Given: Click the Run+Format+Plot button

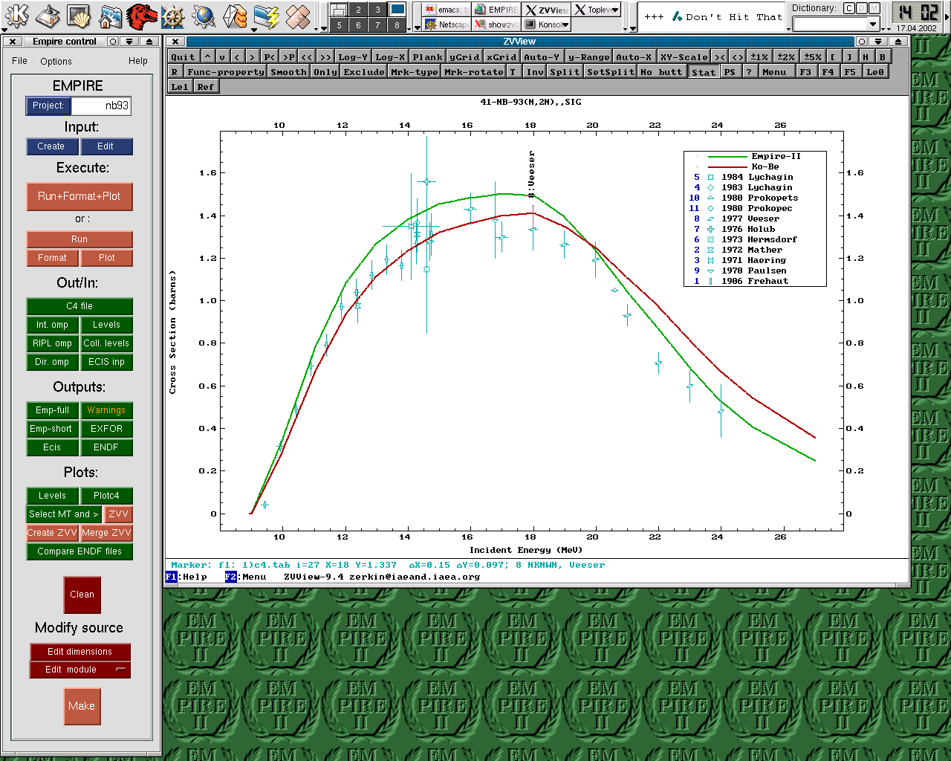Looking at the screenshot, I should (79, 196).
